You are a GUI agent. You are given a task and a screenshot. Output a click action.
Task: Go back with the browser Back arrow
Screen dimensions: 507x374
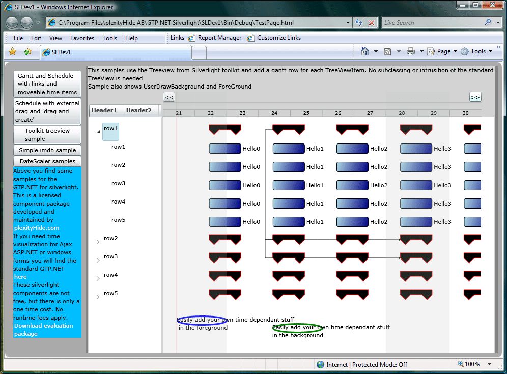(12, 22)
